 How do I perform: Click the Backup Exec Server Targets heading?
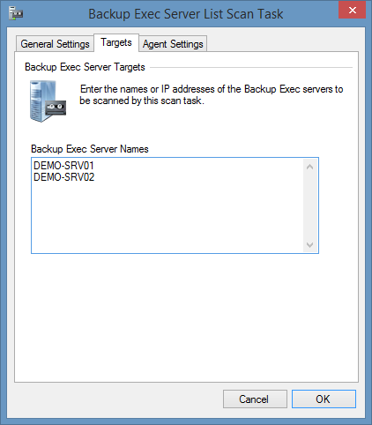[x=85, y=67]
